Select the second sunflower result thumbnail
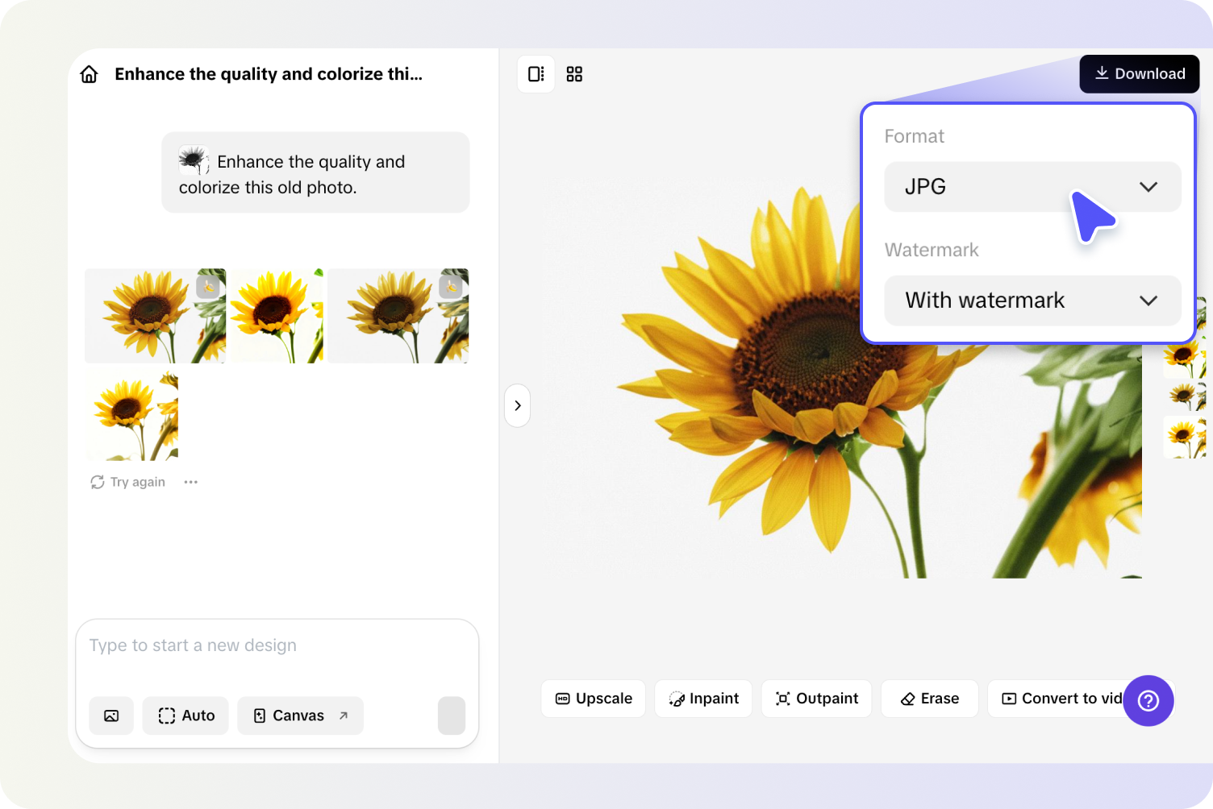The image size is (1213, 809). pos(277,316)
